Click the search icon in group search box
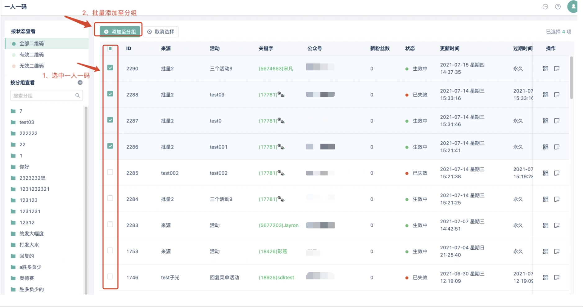Image resolution: width=583 pixels, height=307 pixels. click(78, 96)
